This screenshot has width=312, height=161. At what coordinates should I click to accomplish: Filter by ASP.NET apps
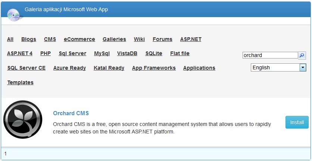[x=191, y=40]
